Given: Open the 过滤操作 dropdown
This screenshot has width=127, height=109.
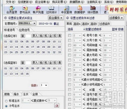Looking at the screenshot, I should click(116, 18).
